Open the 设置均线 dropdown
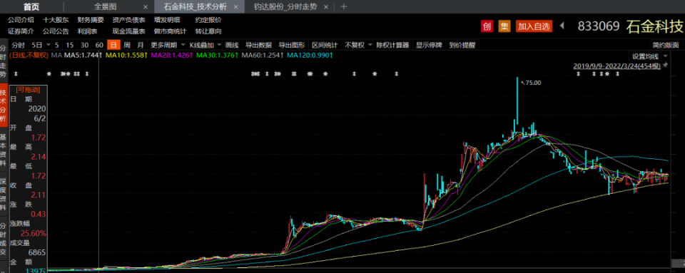Viewport: 685px width, 273px height. click(649, 56)
